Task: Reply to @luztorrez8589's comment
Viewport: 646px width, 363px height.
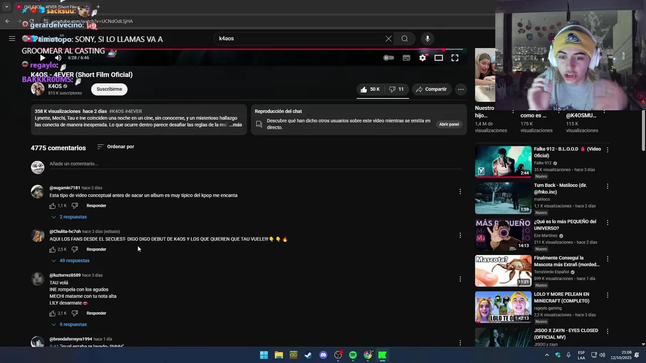Action: 96,313
